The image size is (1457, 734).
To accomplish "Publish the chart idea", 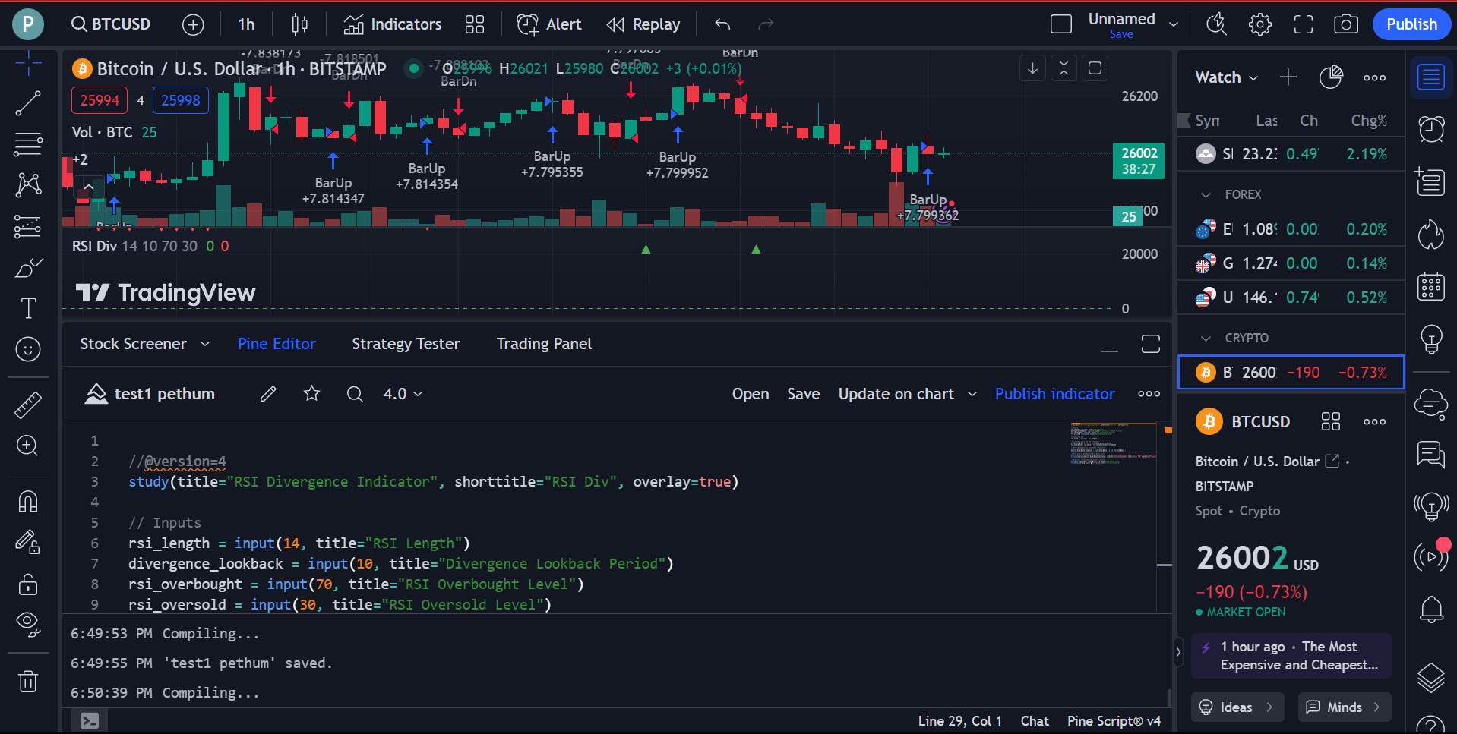I will (x=1411, y=24).
